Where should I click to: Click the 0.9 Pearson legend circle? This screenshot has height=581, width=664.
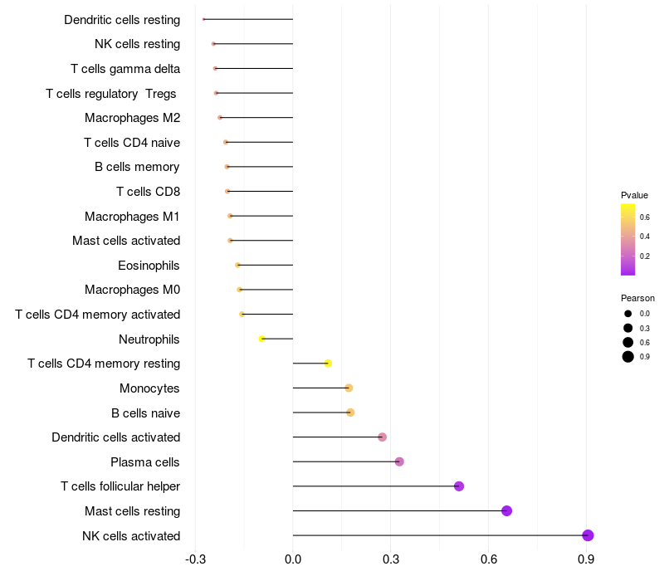628,357
